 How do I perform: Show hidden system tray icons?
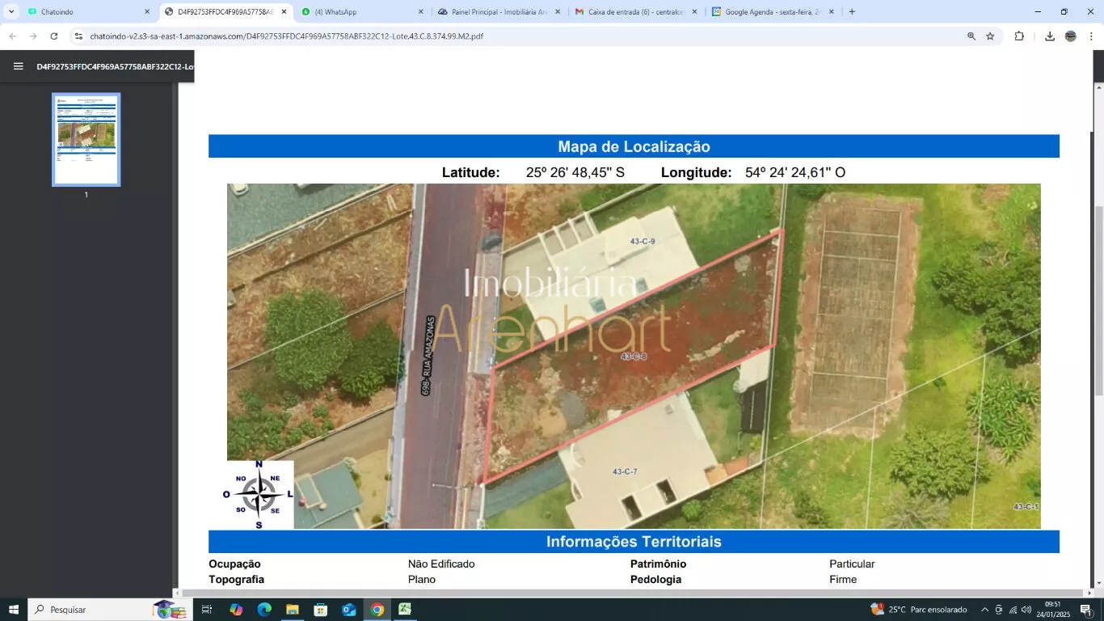click(984, 609)
